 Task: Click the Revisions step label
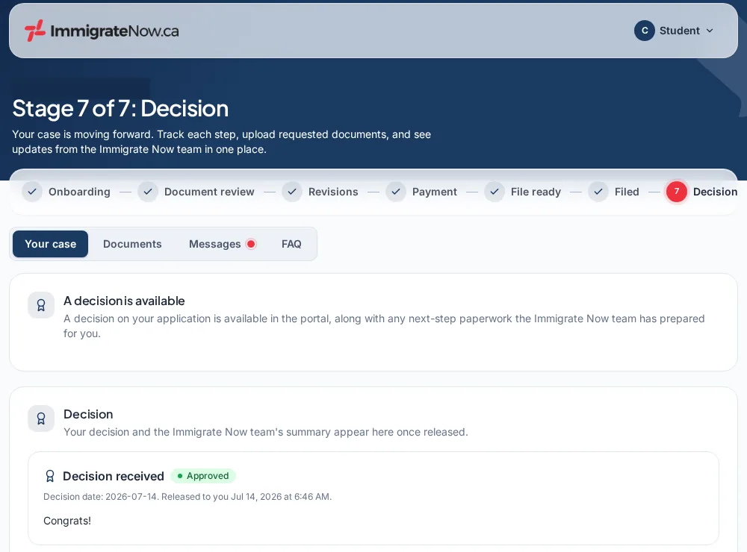pos(333,192)
